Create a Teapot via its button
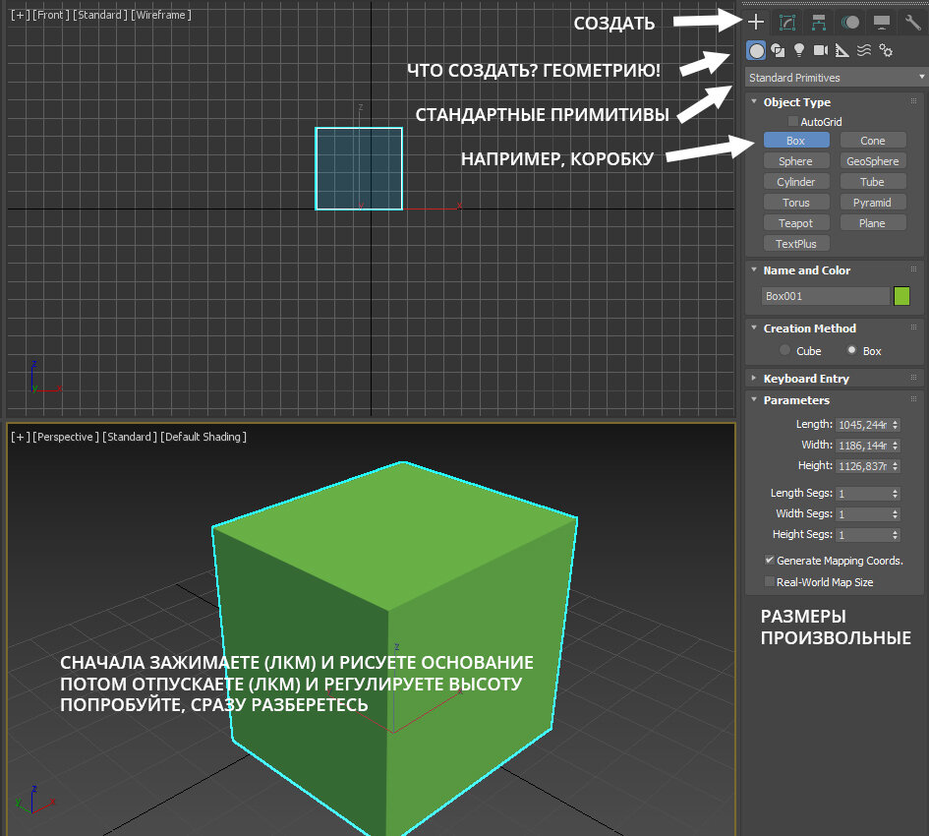 (796, 223)
